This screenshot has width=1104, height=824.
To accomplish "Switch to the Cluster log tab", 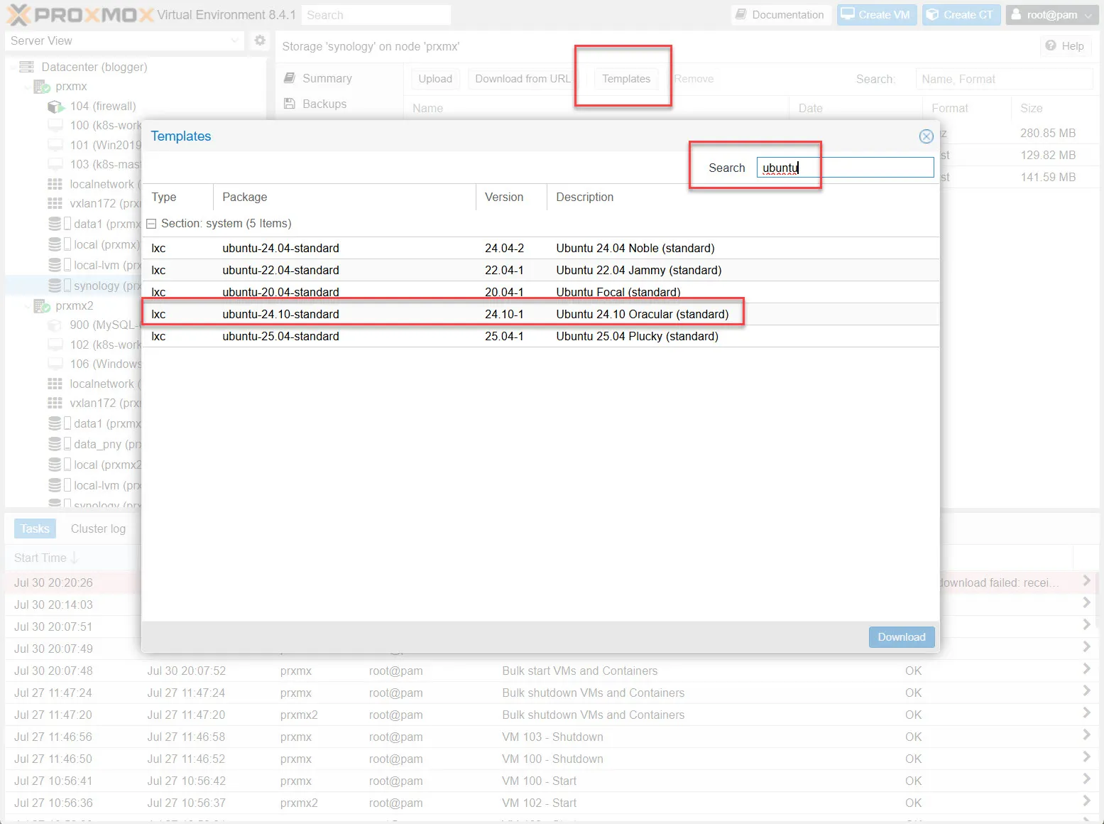I will point(98,528).
